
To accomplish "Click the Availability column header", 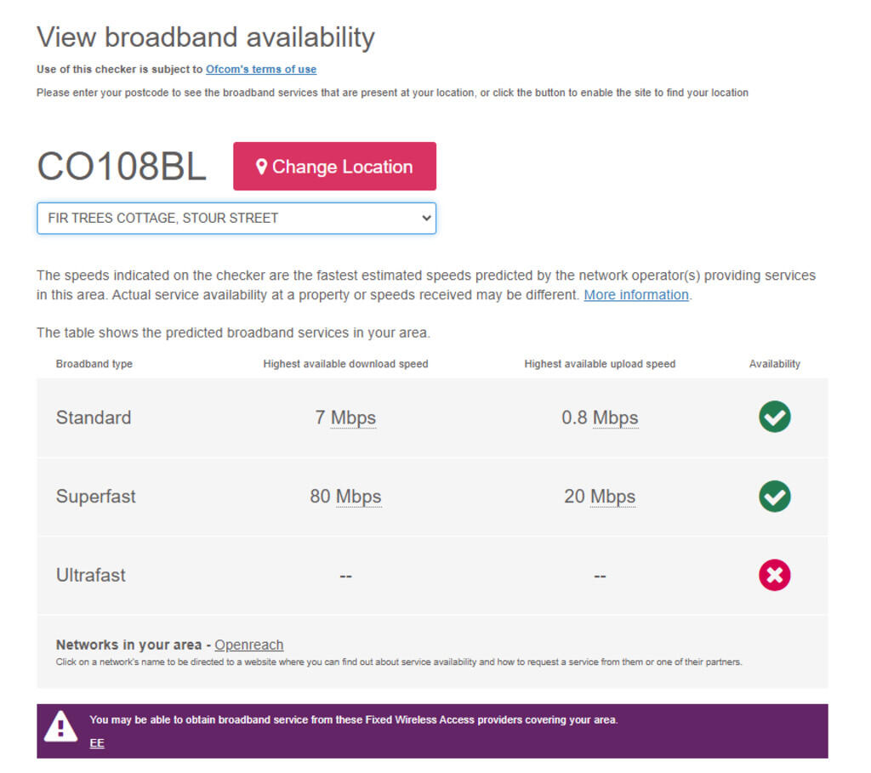I will (774, 364).
